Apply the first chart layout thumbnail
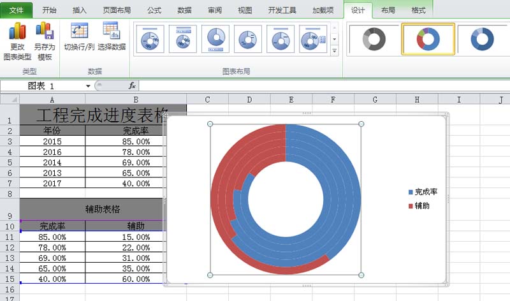Image resolution: width=510 pixels, height=301 pixels. pos(150,39)
